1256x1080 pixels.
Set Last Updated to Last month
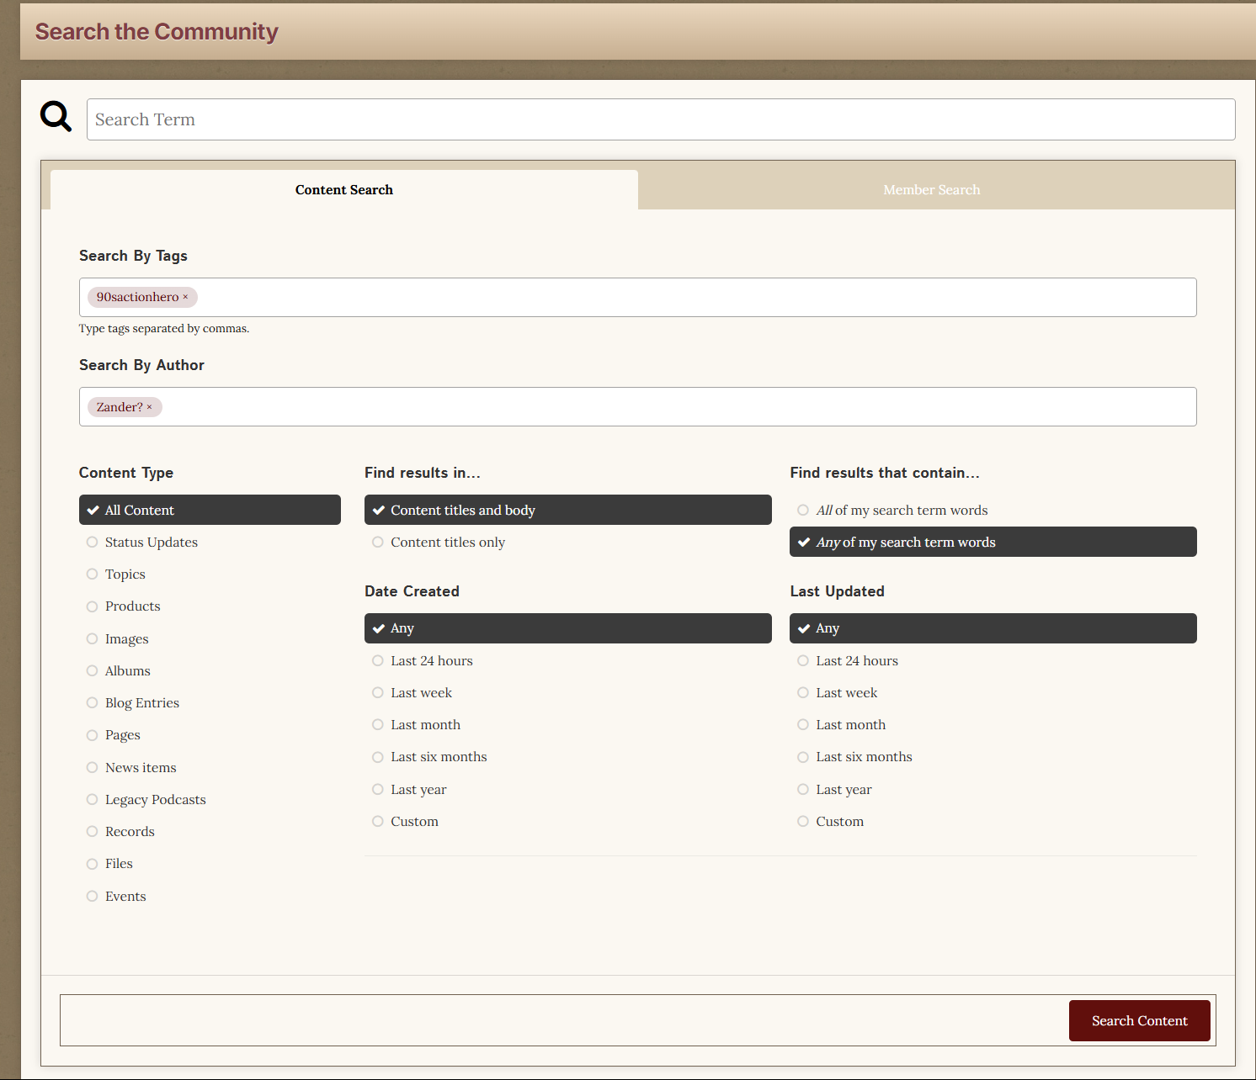[850, 725]
